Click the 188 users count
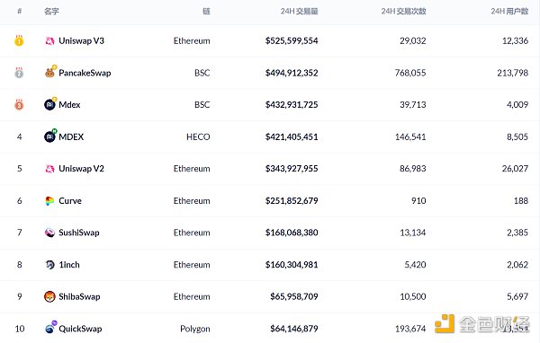The width and height of the screenshot is (540, 343). [521, 201]
